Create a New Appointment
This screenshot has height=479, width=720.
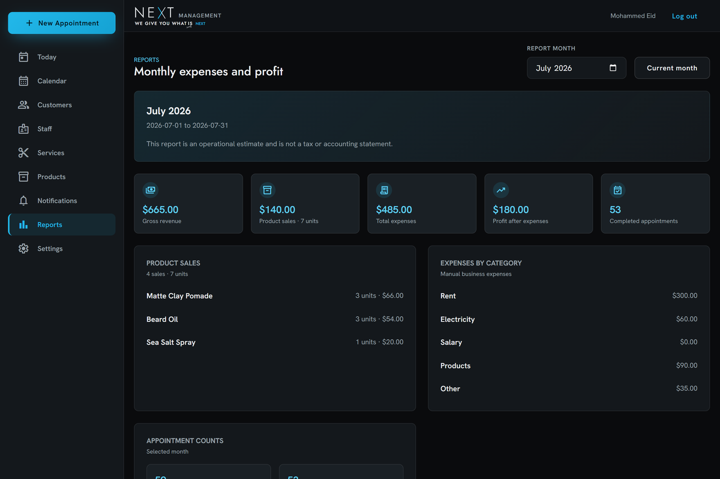pyautogui.click(x=62, y=23)
